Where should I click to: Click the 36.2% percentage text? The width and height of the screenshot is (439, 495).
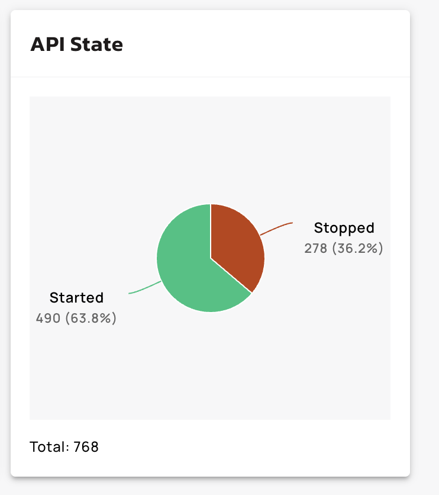coord(358,249)
